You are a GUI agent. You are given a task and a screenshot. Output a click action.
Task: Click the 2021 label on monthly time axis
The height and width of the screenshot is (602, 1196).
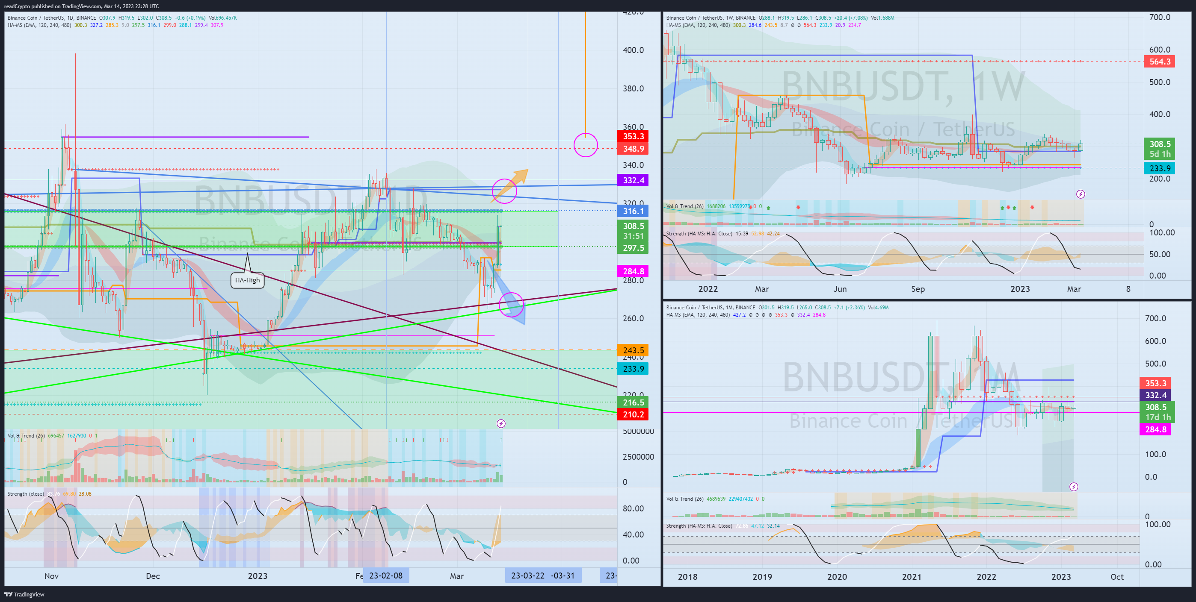coord(912,577)
